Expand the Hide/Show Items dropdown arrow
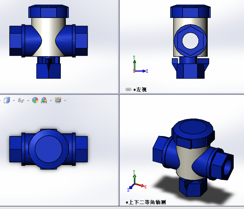The width and height of the screenshot is (244, 209). 28,100
